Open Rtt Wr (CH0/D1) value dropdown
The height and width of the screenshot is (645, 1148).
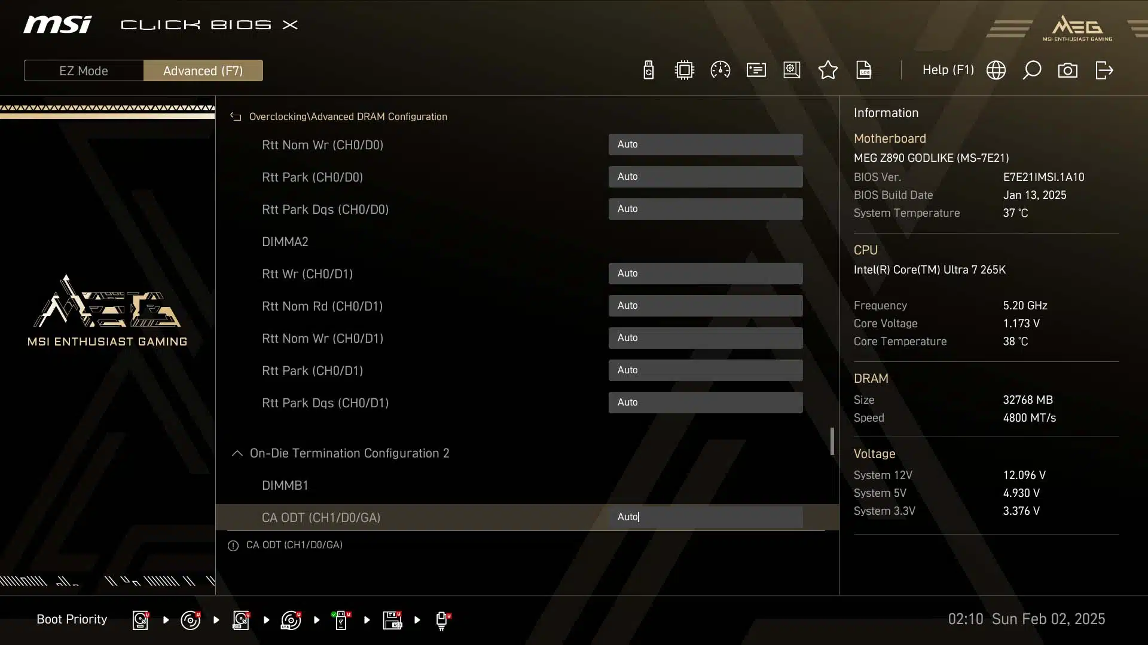pyautogui.click(x=706, y=274)
